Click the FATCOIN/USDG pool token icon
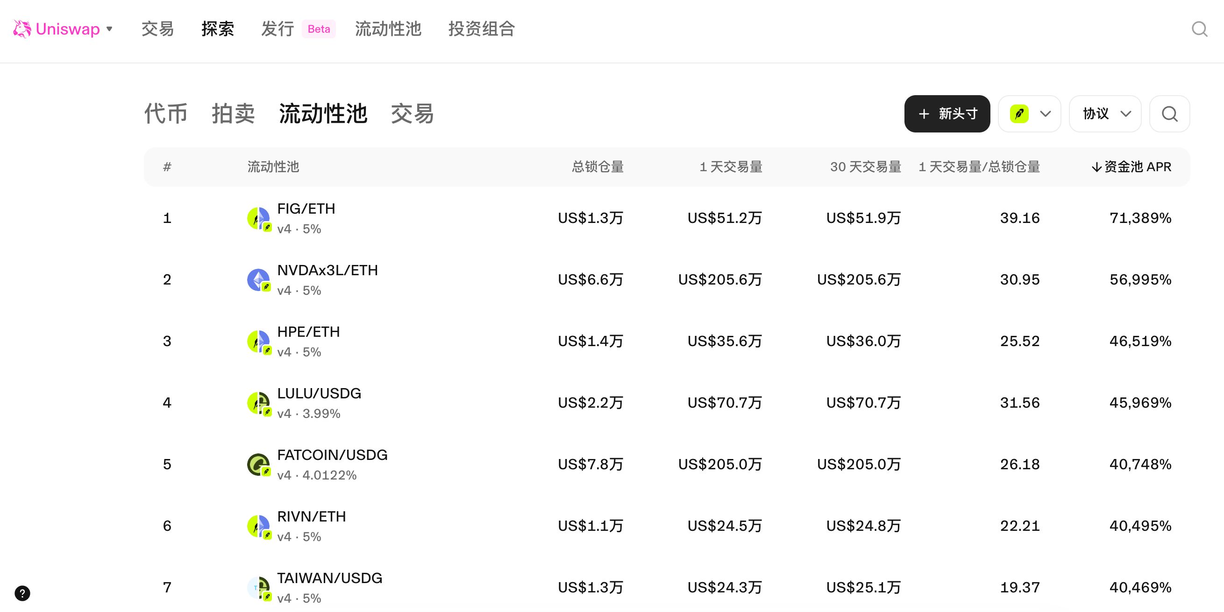 coord(259,465)
